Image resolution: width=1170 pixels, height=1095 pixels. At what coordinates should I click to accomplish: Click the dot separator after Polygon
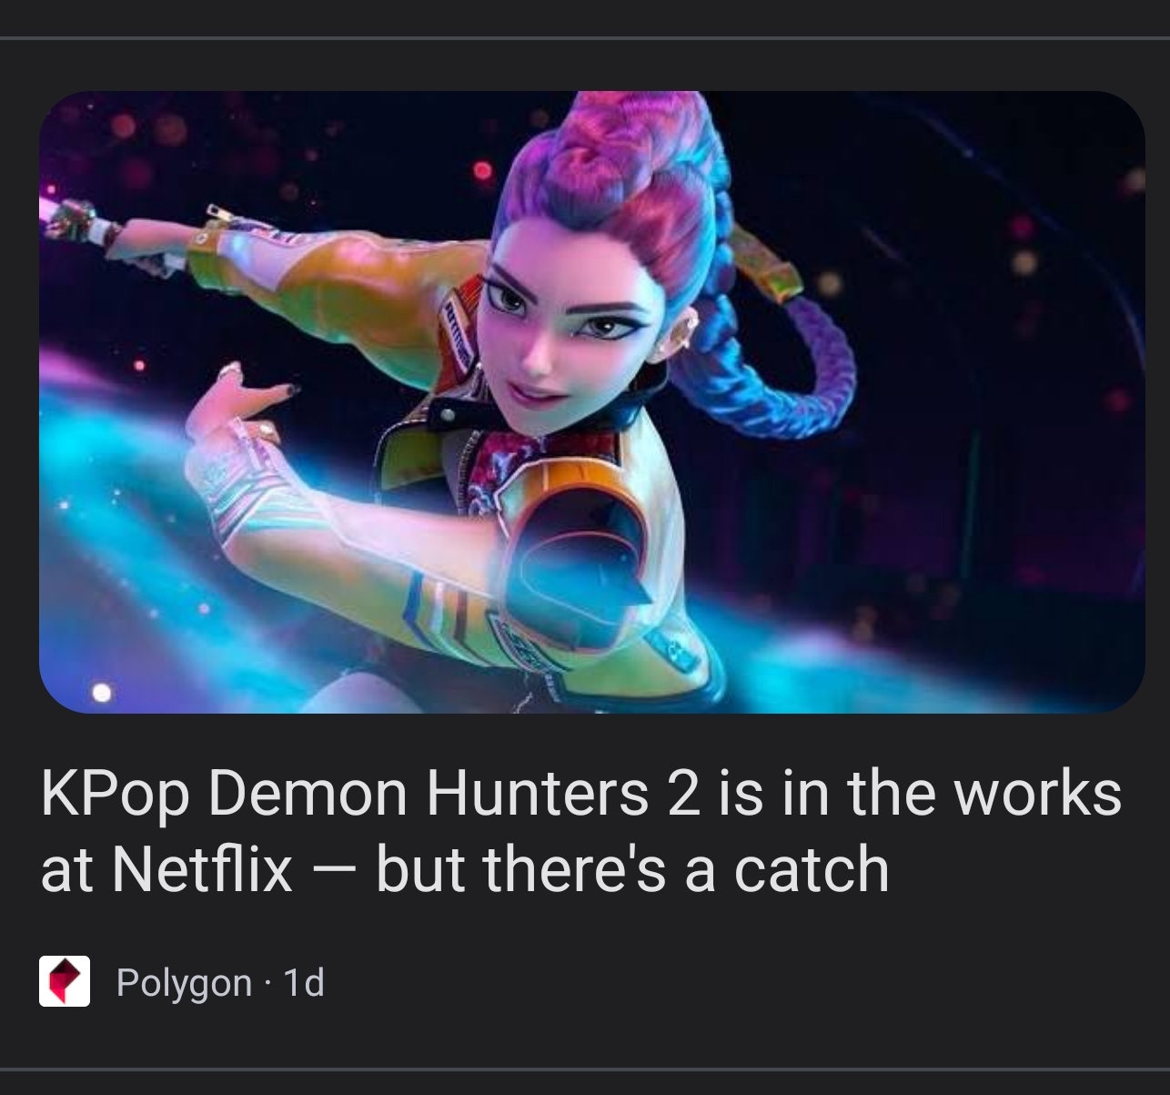pos(267,984)
